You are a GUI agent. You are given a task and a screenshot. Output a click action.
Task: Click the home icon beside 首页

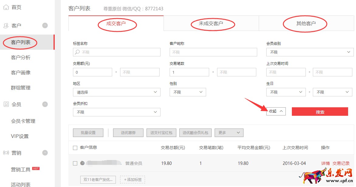click(x=6, y=7)
